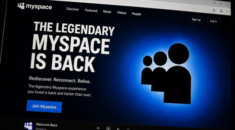
Task: Click the Welcome Back album thumbnail
Action: click(28, 126)
